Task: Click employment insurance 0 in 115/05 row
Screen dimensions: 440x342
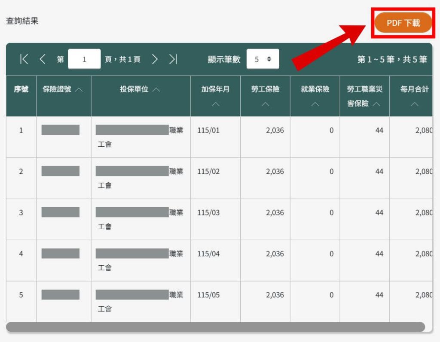Action: pyautogui.click(x=331, y=295)
